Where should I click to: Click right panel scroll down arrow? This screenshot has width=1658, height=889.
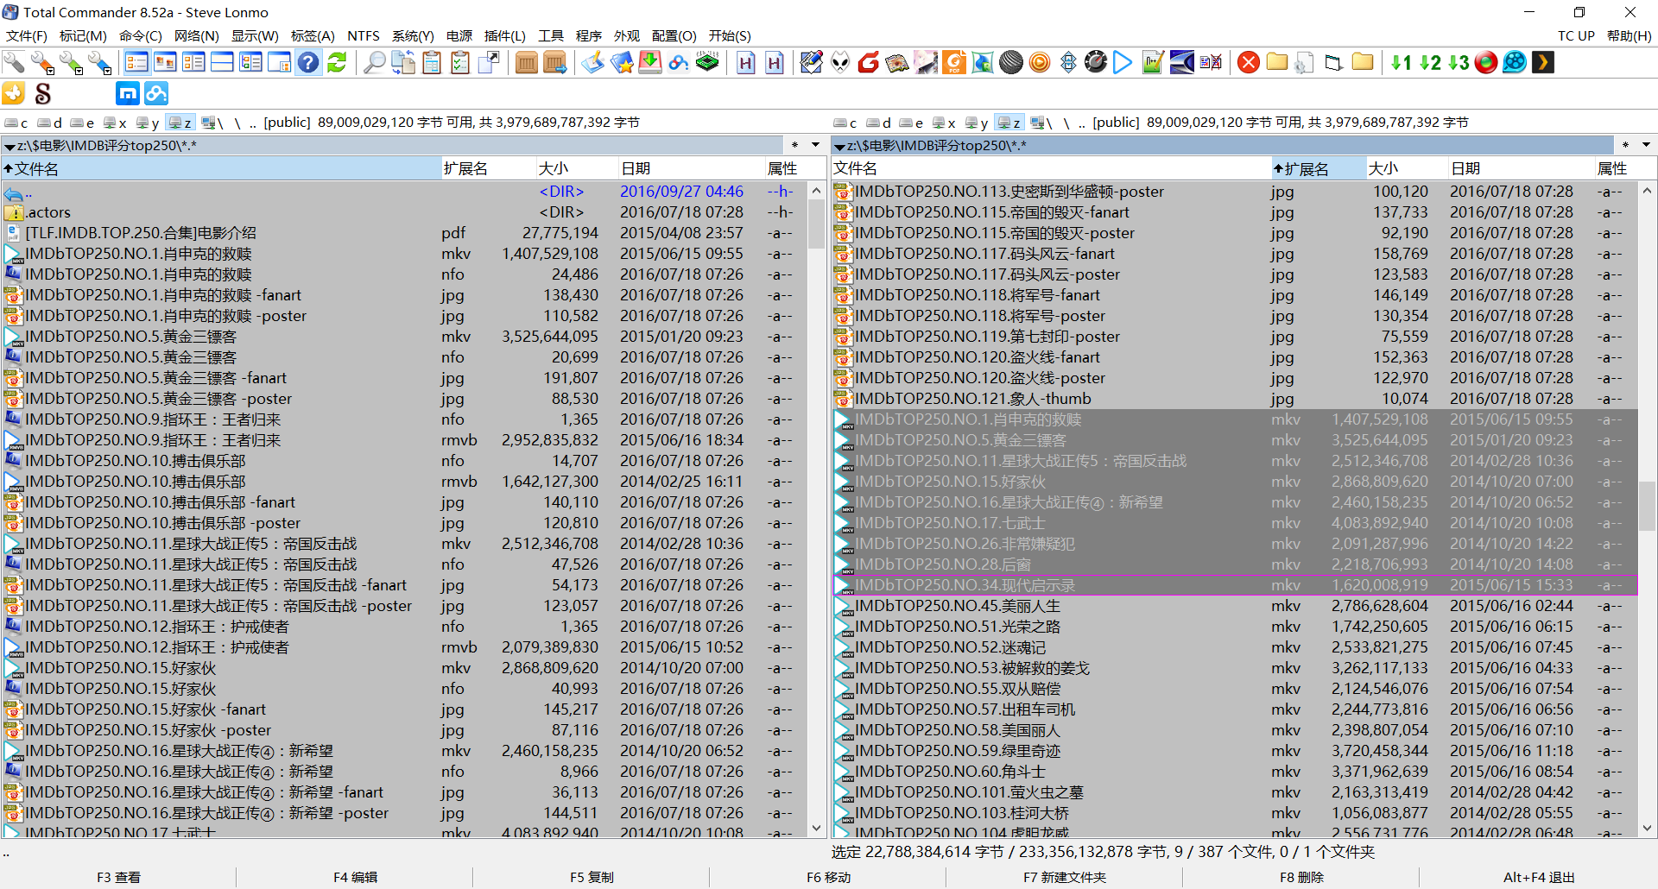click(x=1647, y=828)
